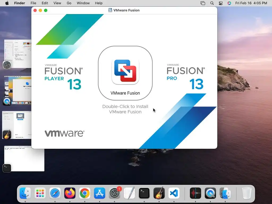Click the 'Double-Click to Install VMware Fusion' text
This screenshot has width=272, height=204.
tap(125, 109)
